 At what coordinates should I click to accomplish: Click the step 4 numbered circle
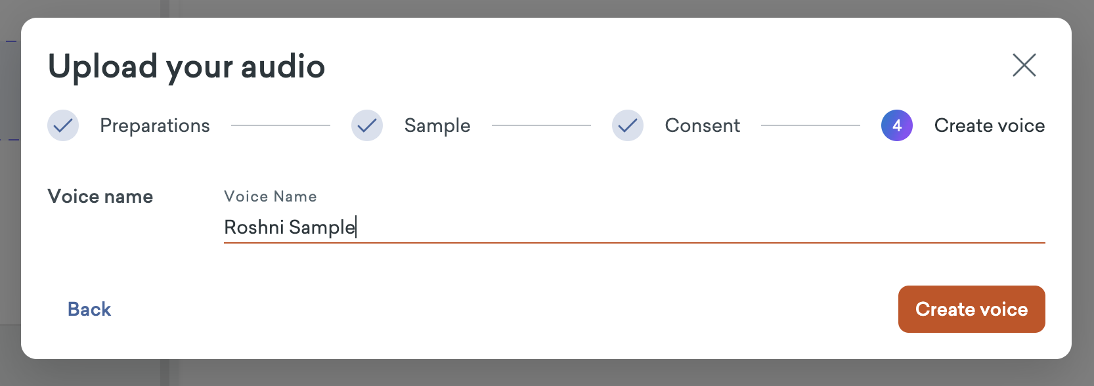(897, 125)
